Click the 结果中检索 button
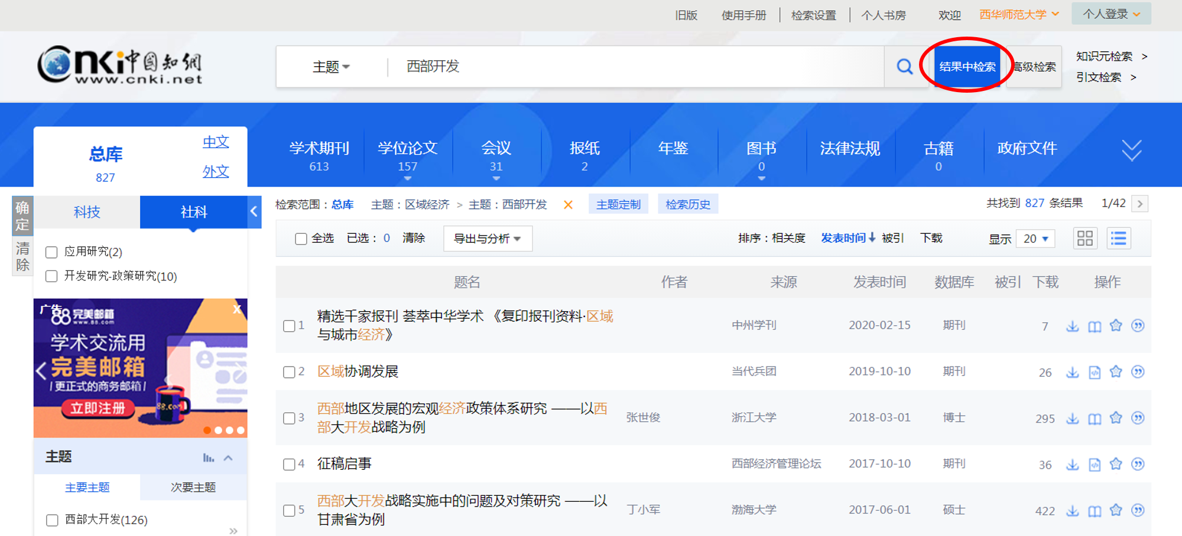 coord(967,67)
